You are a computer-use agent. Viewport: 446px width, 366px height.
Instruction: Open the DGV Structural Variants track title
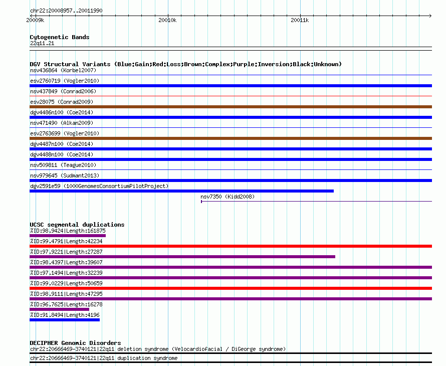click(x=186, y=64)
